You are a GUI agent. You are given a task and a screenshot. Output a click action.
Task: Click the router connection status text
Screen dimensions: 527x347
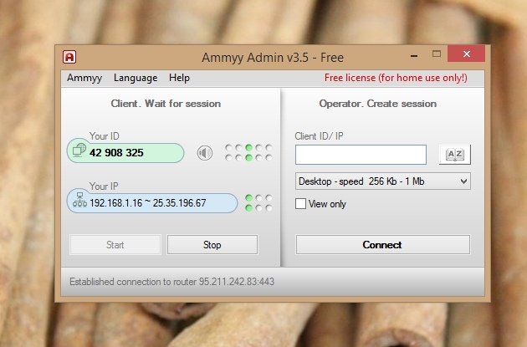click(171, 282)
